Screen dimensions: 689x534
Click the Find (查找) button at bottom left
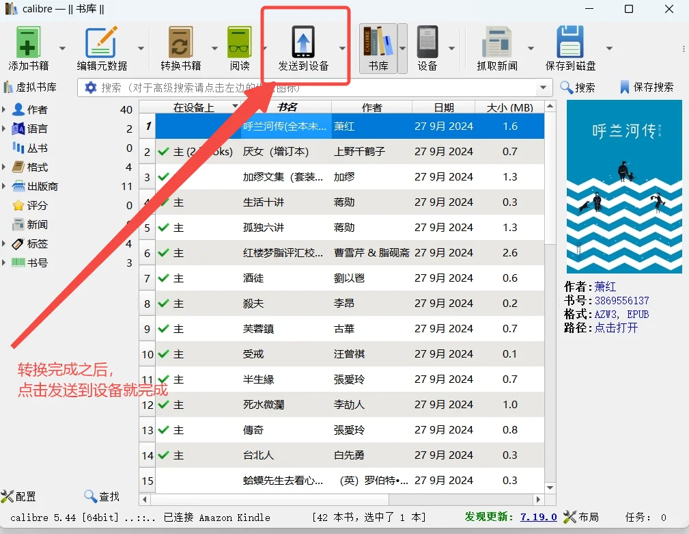click(x=102, y=496)
